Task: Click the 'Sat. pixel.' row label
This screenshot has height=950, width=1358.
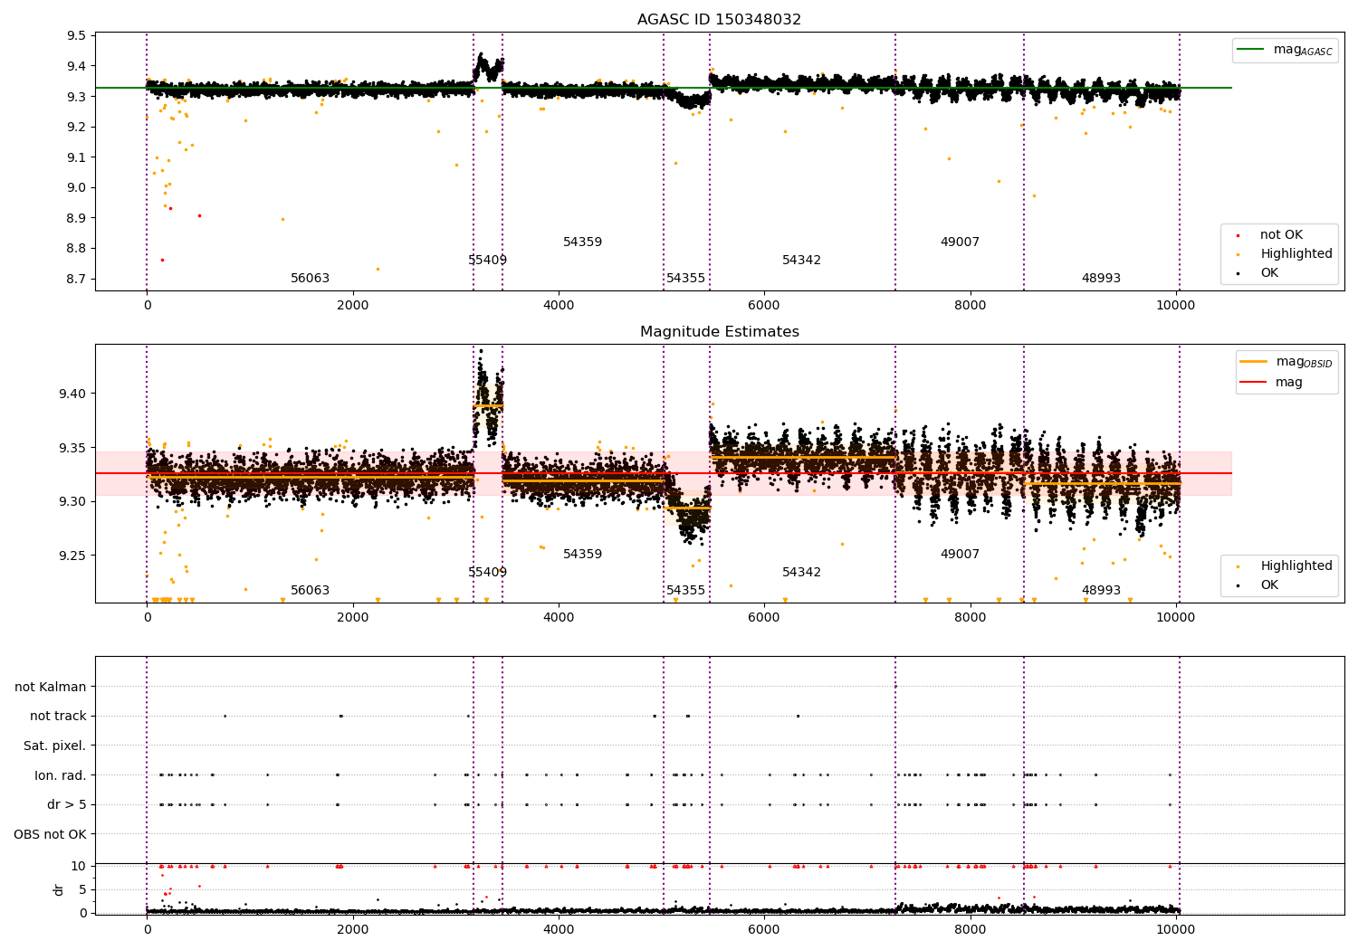Action: [54, 746]
